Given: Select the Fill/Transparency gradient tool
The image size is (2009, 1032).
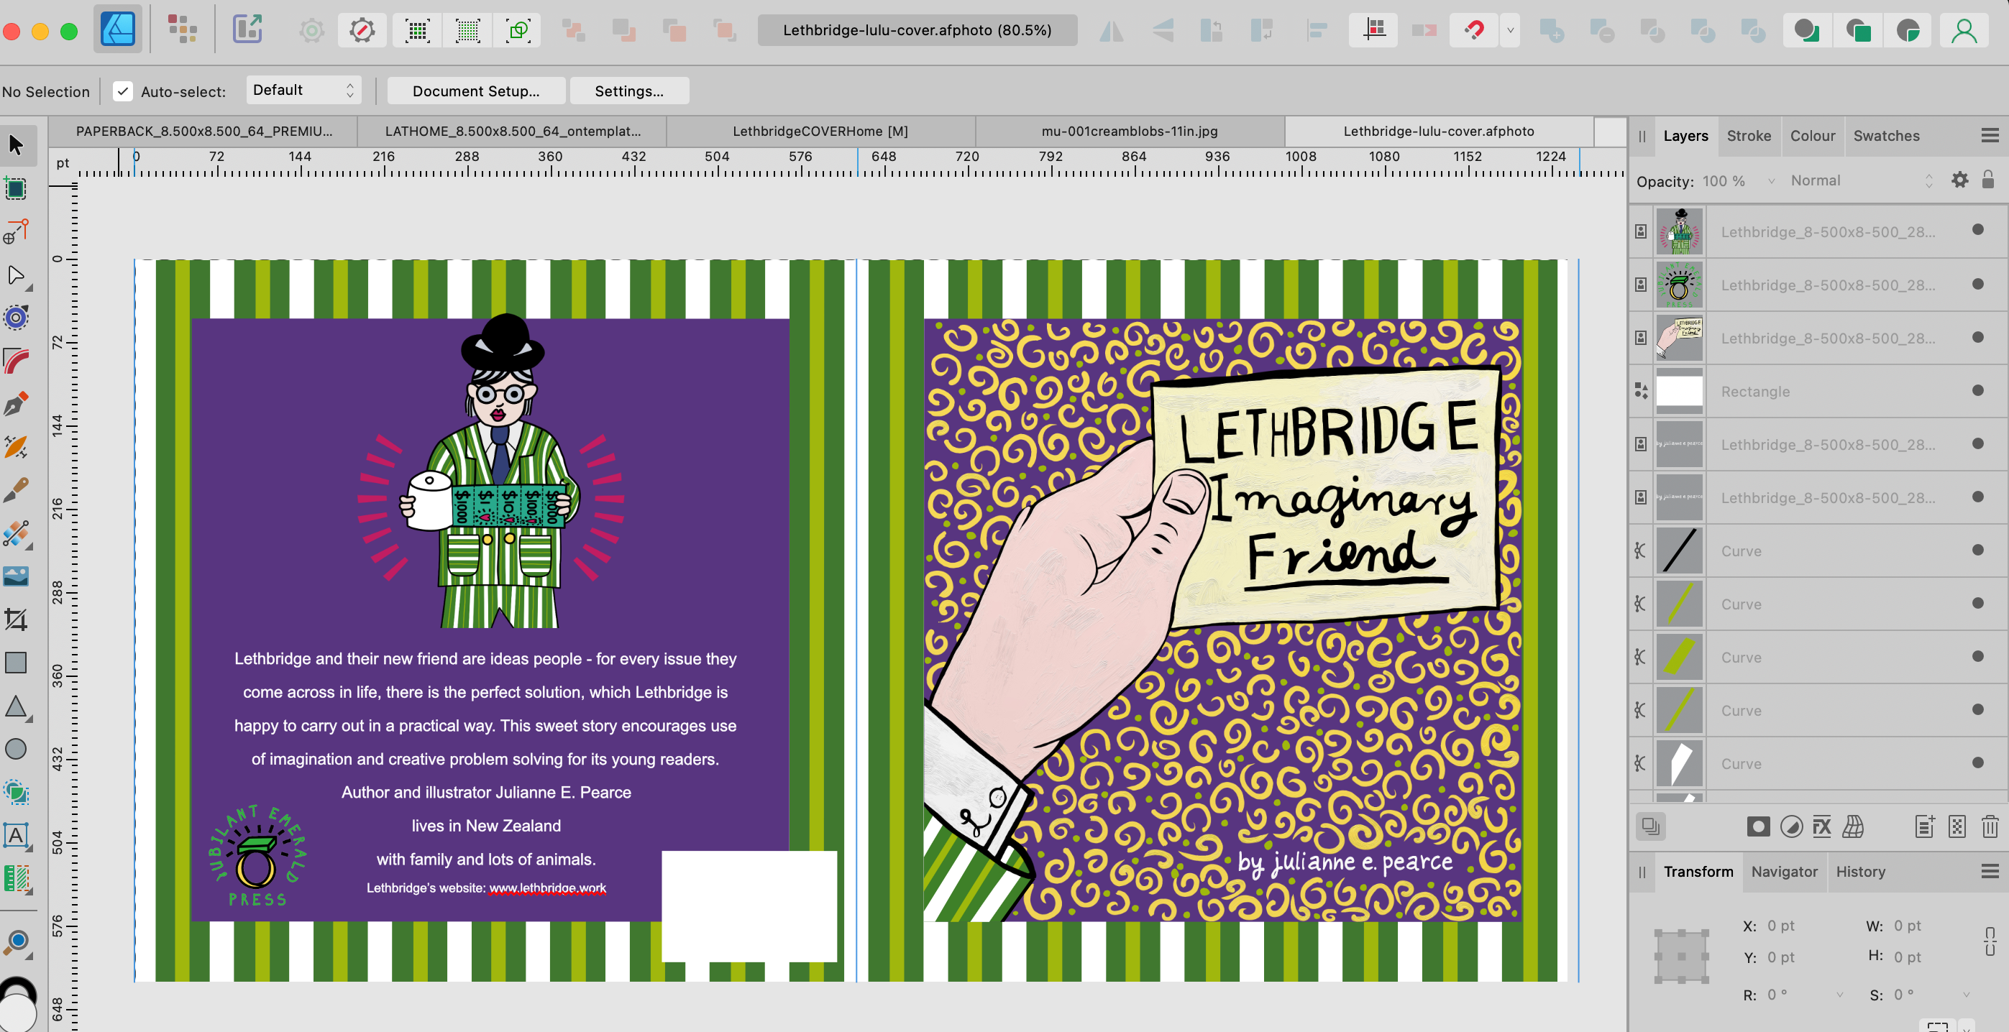Looking at the screenshot, I should pyautogui.click(x=16, y=534).
